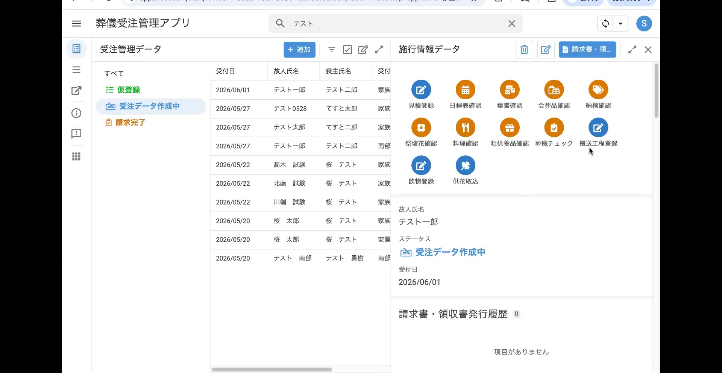Open the 高木 試験 row
This screenshot has height=373, width=722.
(x=300, y=165)
